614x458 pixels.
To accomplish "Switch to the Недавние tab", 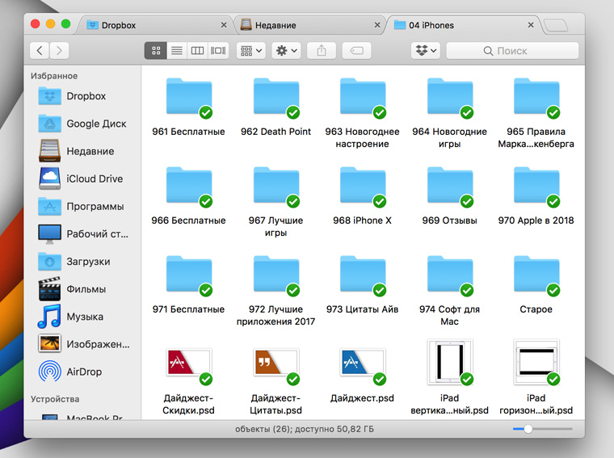I will pos(309,25).
